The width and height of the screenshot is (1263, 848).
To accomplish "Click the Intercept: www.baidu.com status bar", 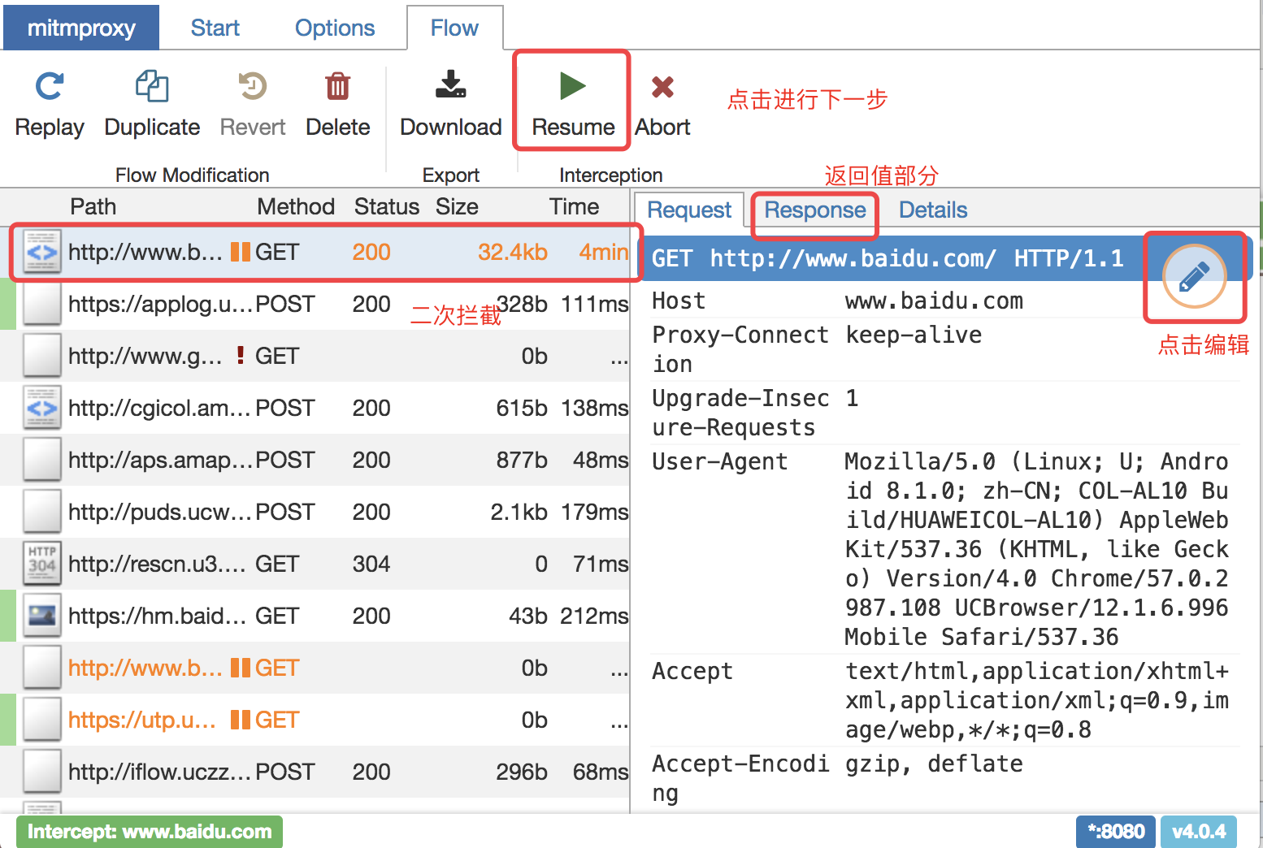I will (150, 831).
